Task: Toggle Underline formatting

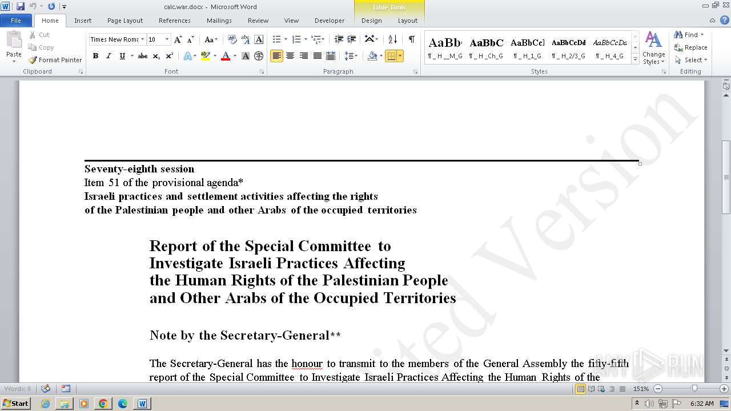Action: (x=122, y=56)
